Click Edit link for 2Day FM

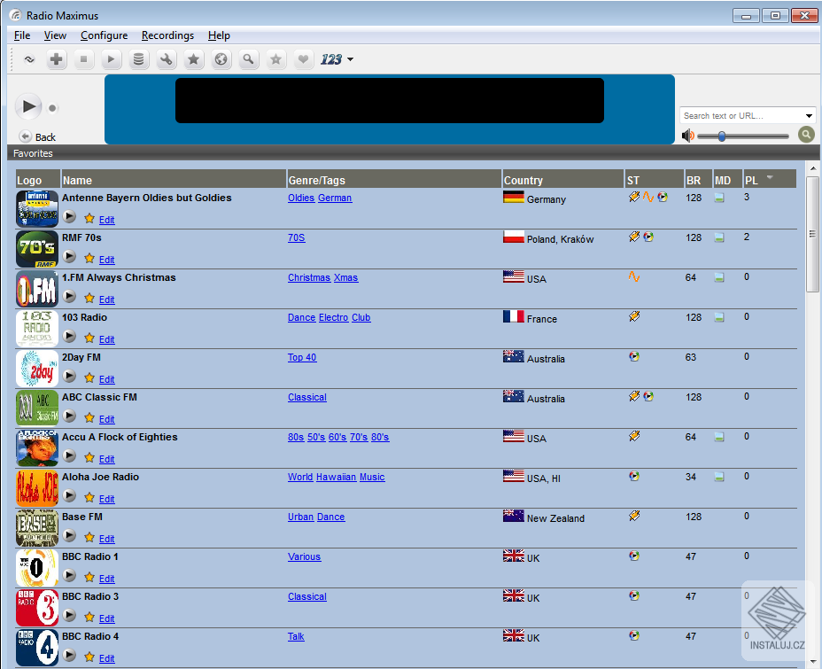click(106, 379)
